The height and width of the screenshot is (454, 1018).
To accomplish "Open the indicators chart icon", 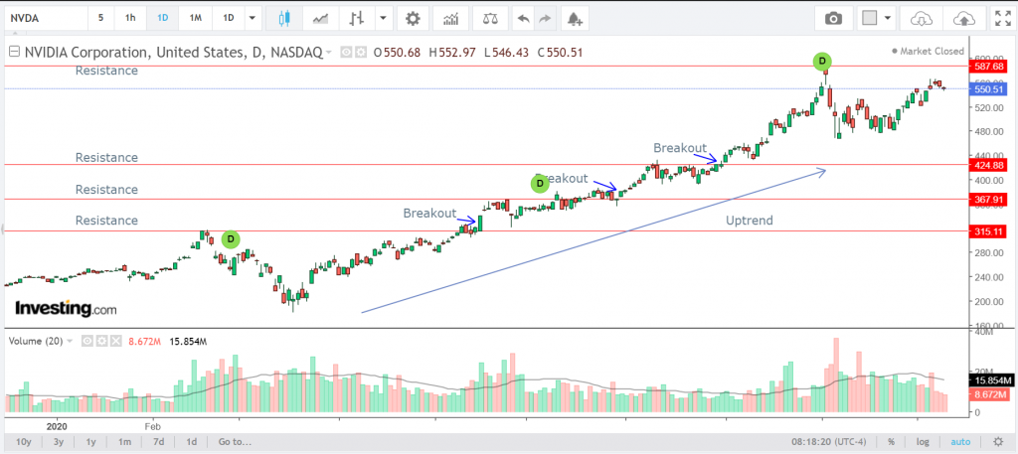I will pyautogui.click(x=451, y=18).
